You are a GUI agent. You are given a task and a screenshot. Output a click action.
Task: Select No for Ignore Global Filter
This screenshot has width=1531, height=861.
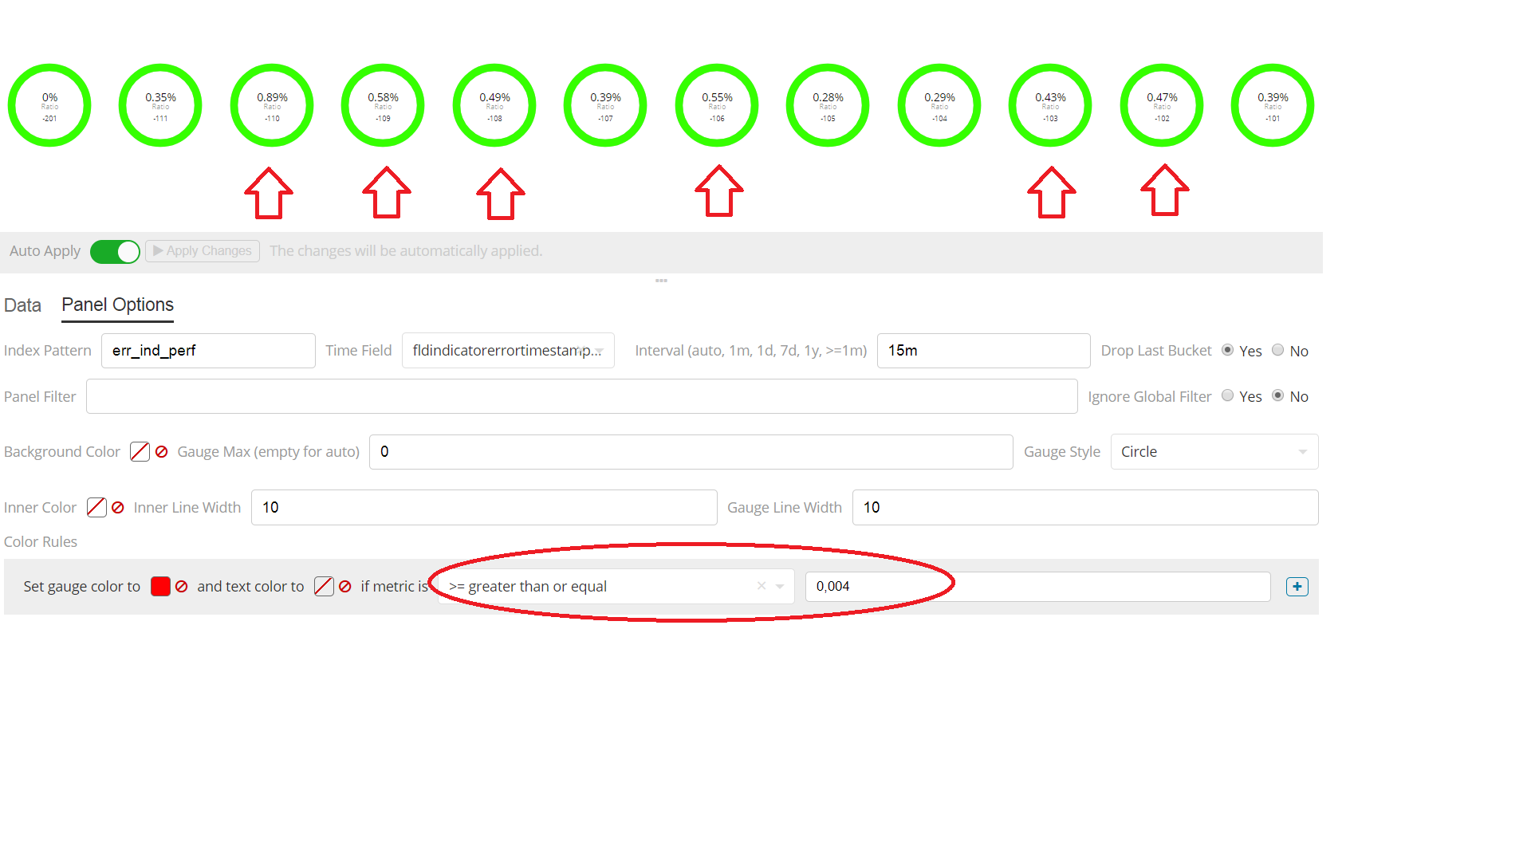click(1277, 395)
